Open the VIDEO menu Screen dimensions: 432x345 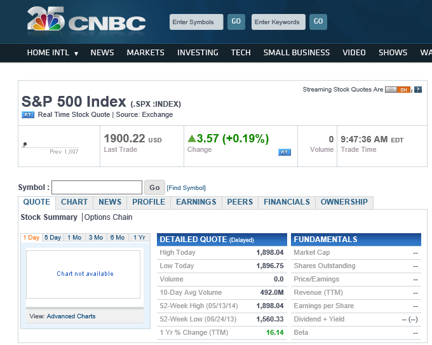tap(354, 53)
